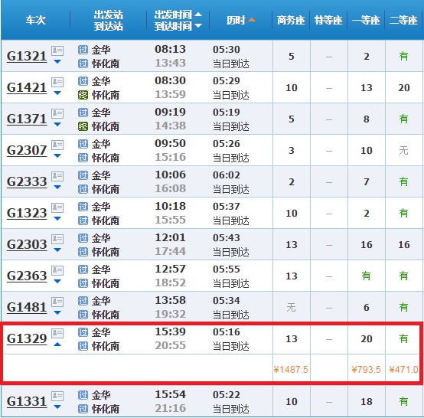
Task: Click 终 terminal icon in G1421 row
Action: click(x=83, y=95)
